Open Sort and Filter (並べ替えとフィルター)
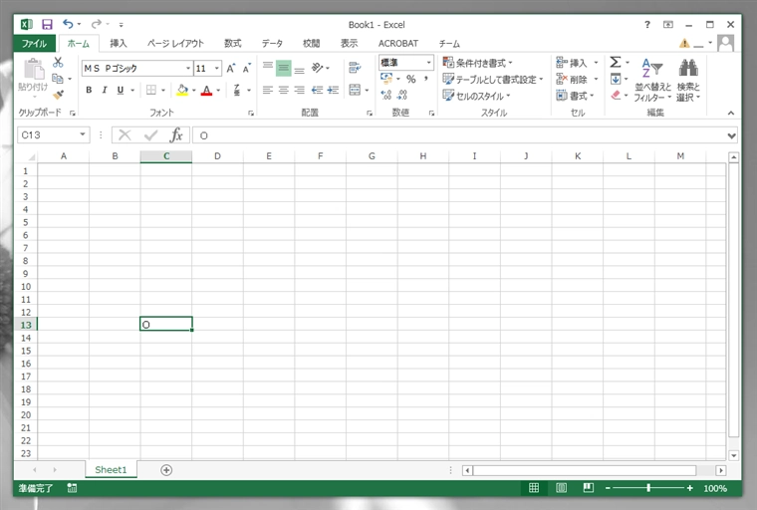 652,80
